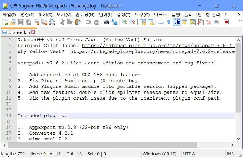Click the Open file folder icon
Image resolution: width=243 pixels, height=158 pixels.
coord(13,22)
